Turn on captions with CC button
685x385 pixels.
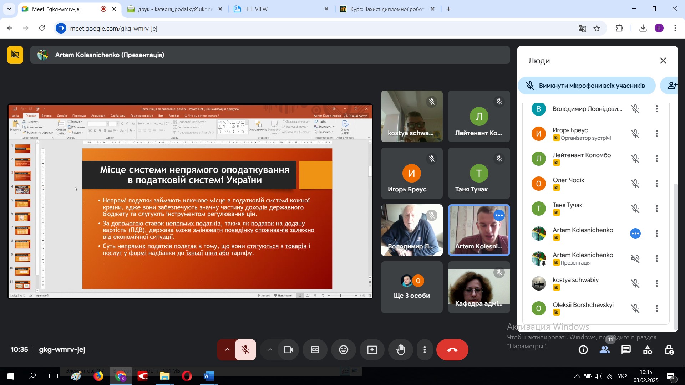(315, 350)
